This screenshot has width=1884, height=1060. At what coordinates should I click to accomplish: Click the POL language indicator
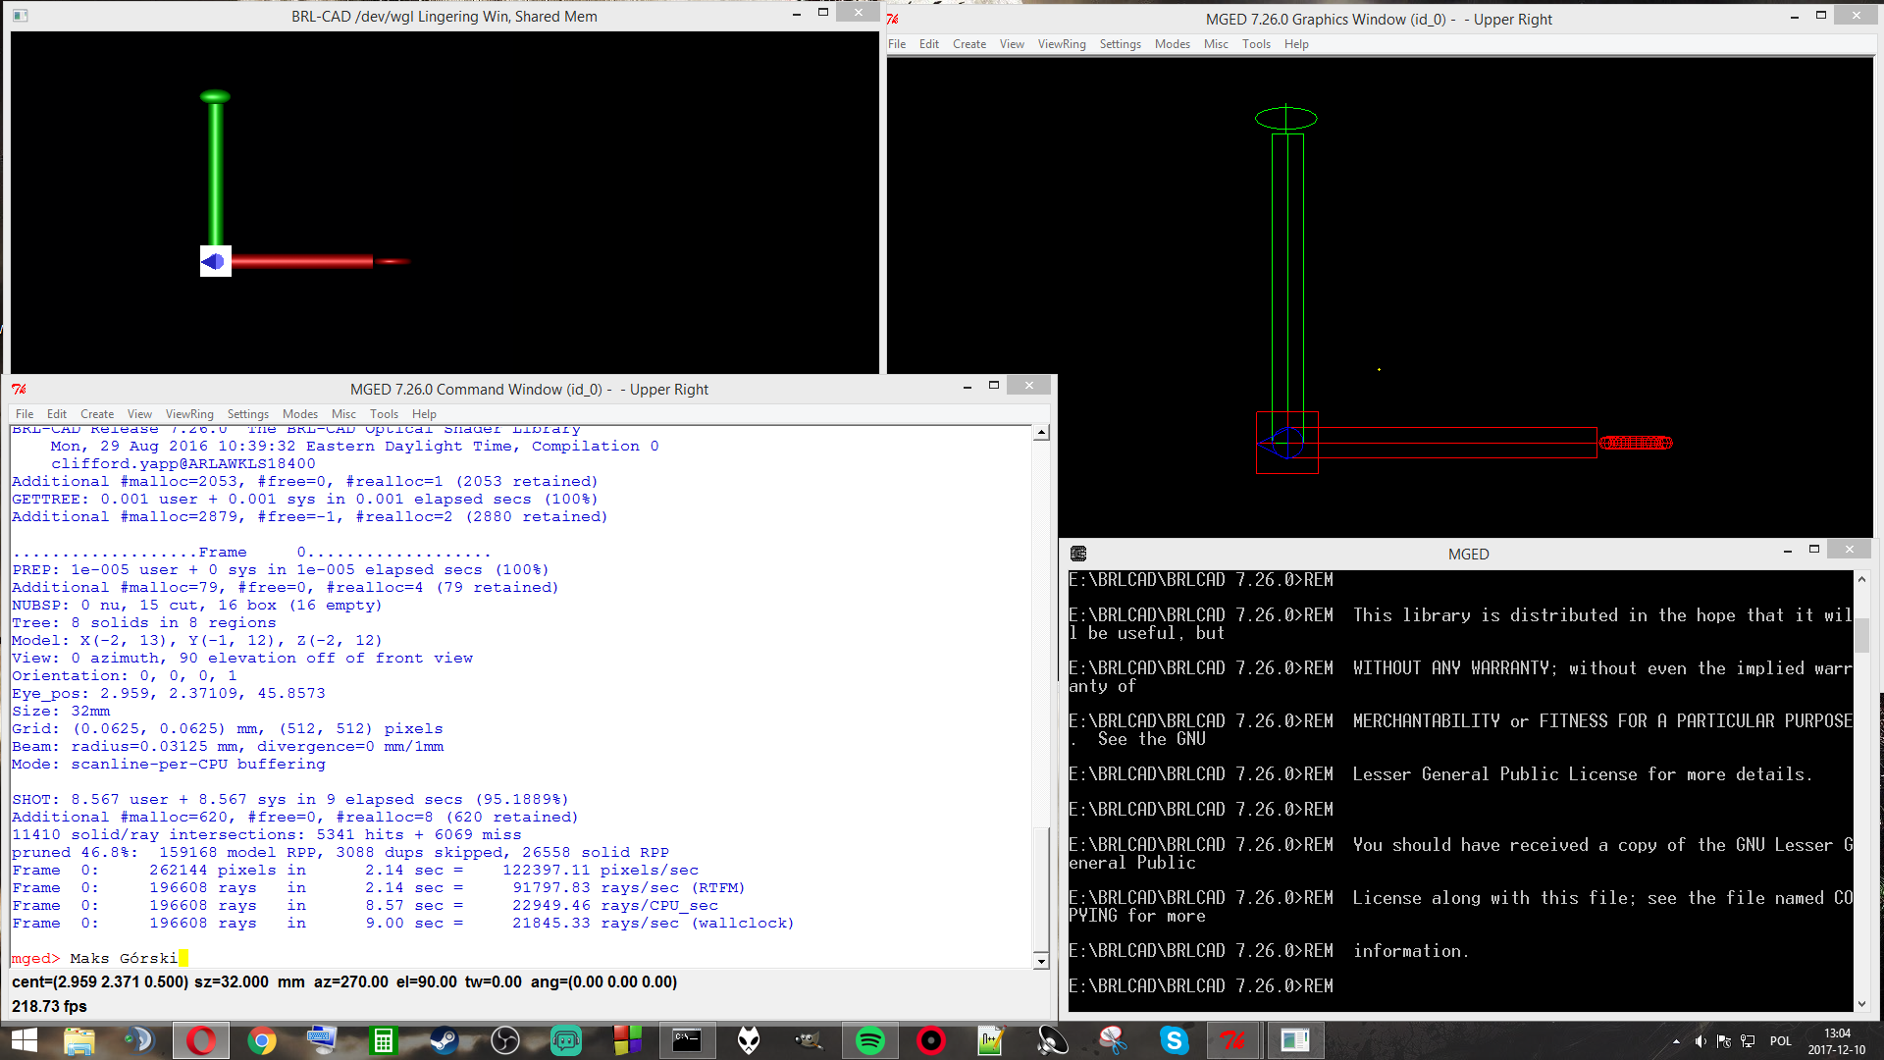tap(1780, 1041)
